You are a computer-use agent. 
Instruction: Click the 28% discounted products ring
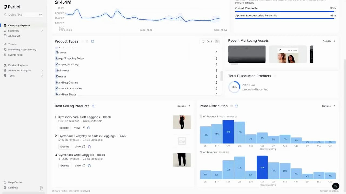point(234,87)
